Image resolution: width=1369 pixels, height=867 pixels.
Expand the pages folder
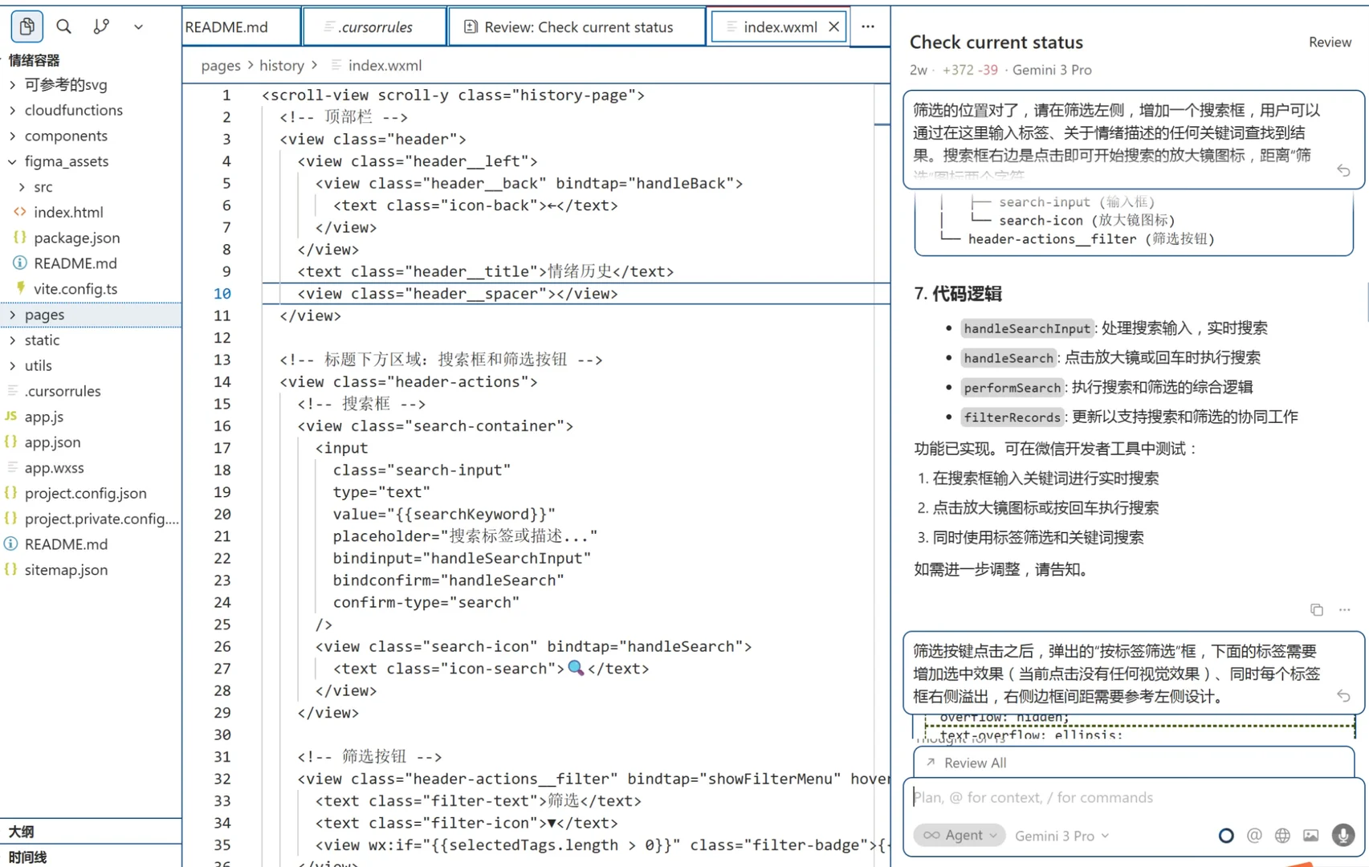(91, 315)
